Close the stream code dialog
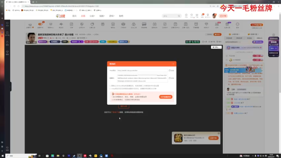The image size is (281, 158). [173, 64]
